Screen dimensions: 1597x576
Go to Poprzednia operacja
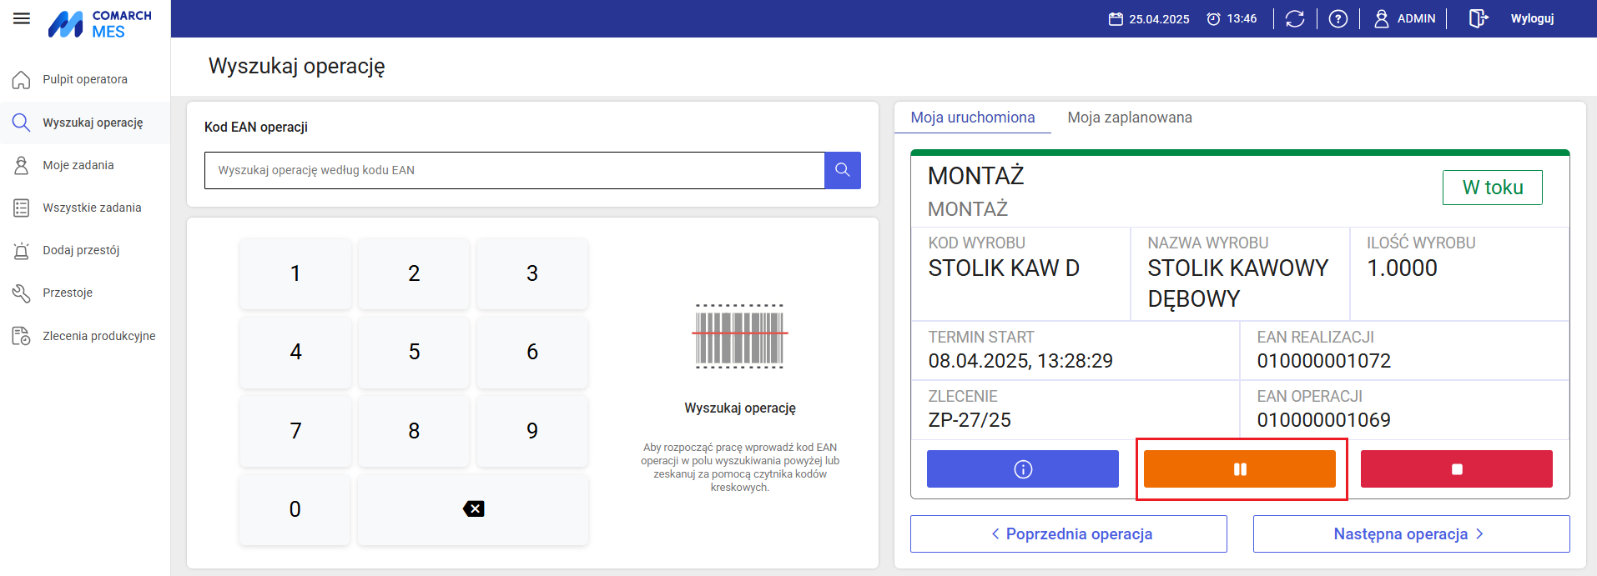[x=1068, y=533]
